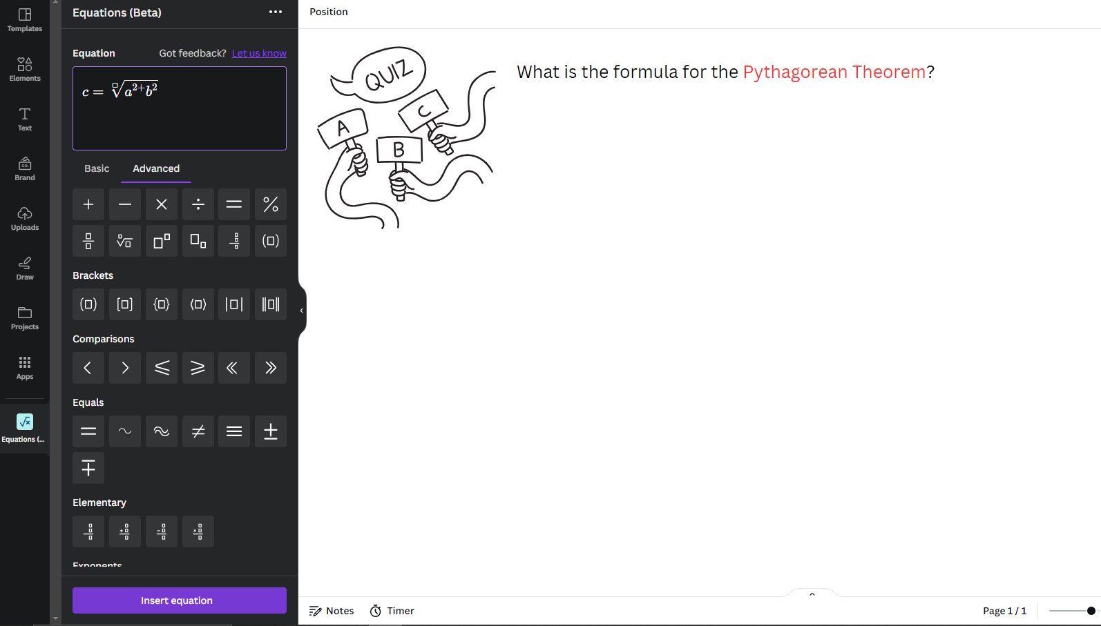Open the Position menu

(x=329, y=12)
